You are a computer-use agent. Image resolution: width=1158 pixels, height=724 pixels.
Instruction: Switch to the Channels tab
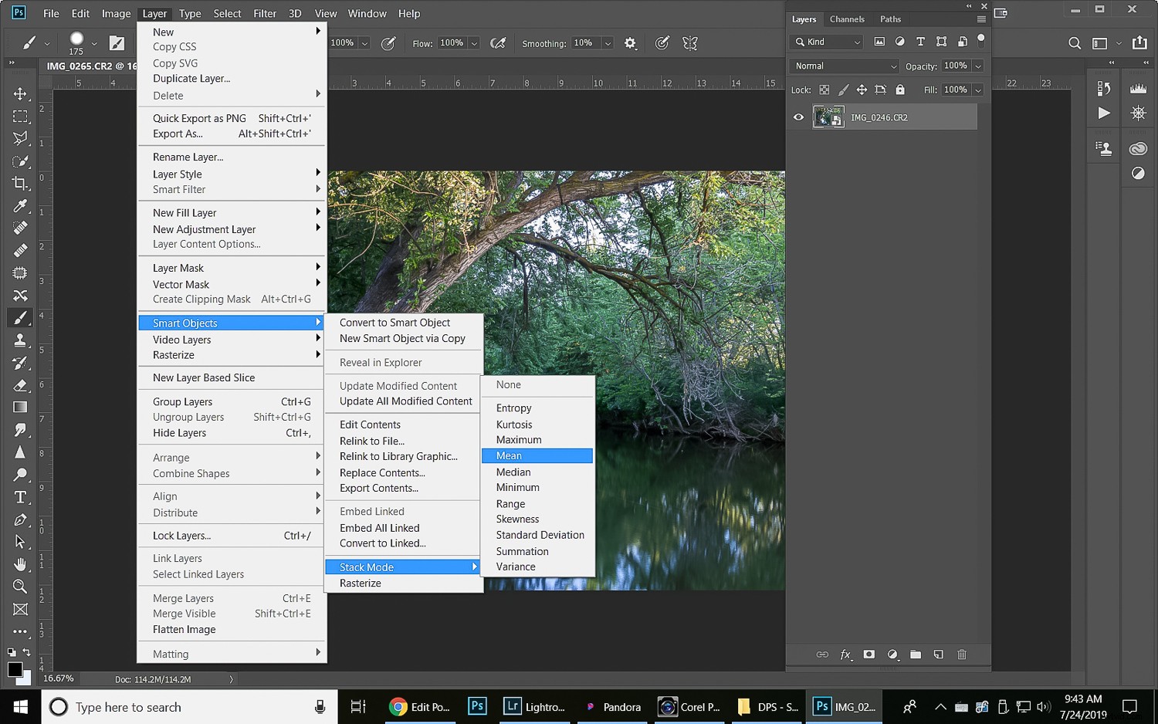tap(847, 19)
